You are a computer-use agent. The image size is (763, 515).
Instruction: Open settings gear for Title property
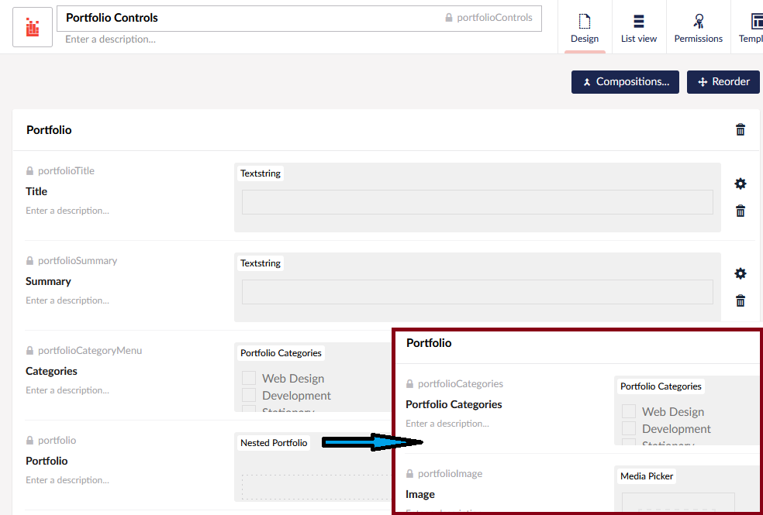tap(740, 184)
